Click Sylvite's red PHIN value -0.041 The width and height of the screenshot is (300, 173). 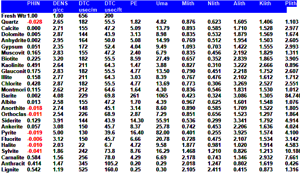[x=35, y=152]
